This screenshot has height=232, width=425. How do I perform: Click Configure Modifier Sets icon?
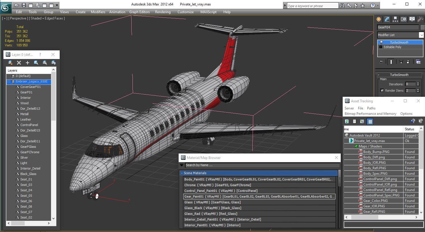[418, 62]
